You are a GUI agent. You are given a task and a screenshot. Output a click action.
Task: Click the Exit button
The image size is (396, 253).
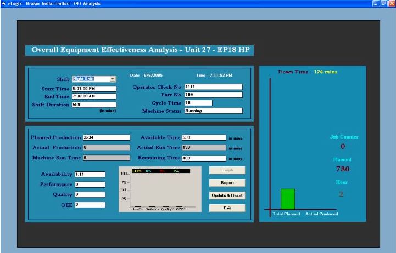(227, 208)
